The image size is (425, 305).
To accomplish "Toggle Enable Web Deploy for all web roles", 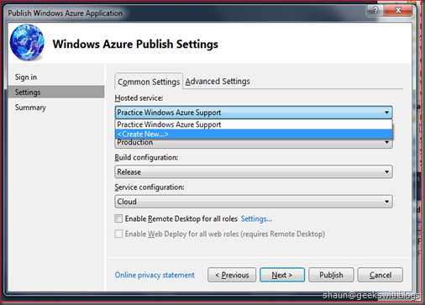I will pos(118,234).
